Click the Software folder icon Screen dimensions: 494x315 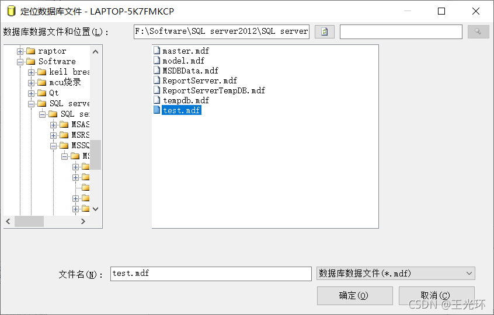click(30, 61)
